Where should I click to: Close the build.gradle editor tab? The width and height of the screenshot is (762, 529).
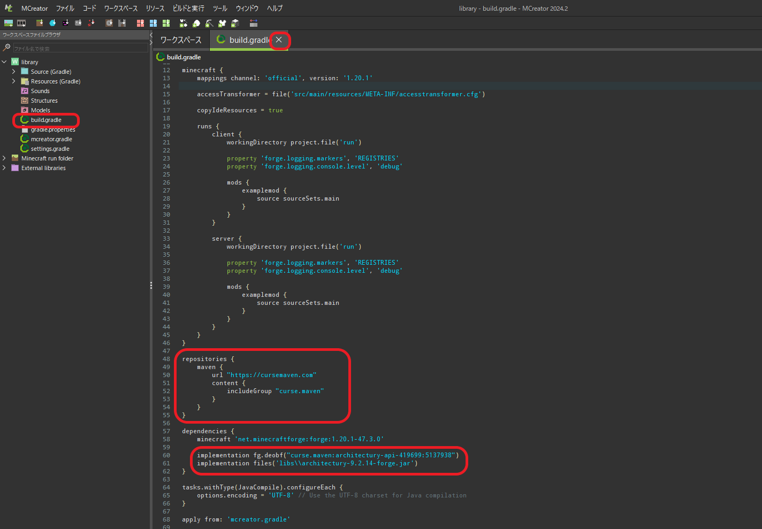point(278,40)
